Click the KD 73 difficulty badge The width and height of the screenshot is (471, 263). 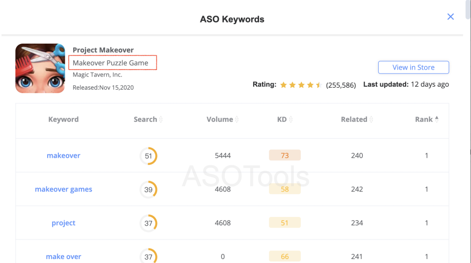(x=285, y=156)
